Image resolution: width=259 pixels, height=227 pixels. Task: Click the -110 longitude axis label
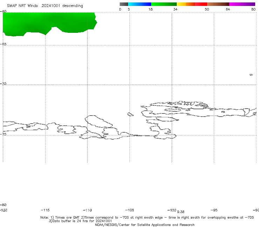pos(87,210)
